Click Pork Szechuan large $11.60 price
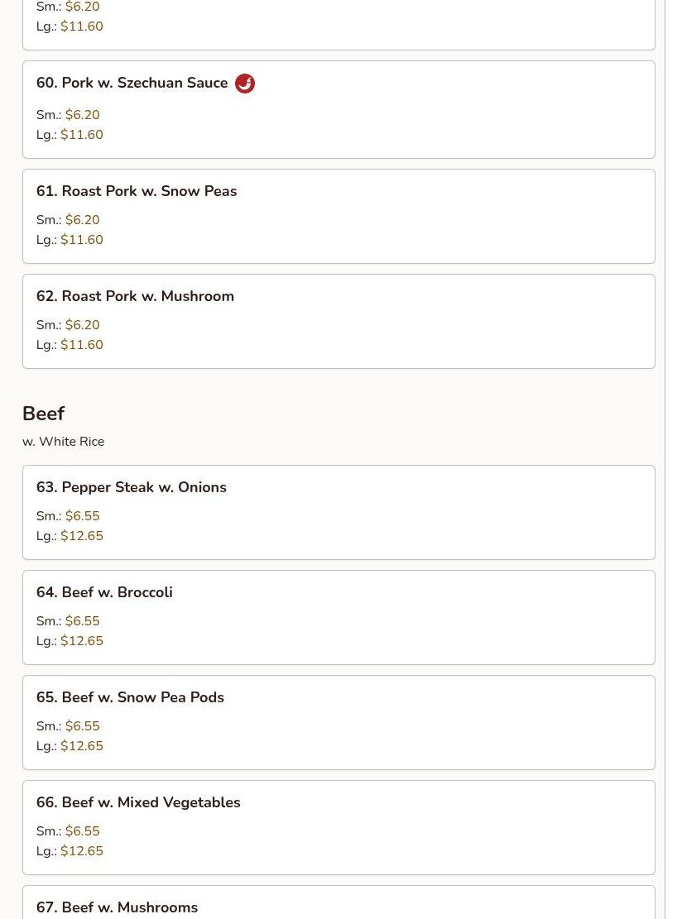Screen dimensions: 682x919 (x=81, y=135)
